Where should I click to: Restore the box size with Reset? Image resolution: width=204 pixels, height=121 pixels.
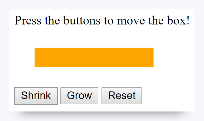pos(122,96)
